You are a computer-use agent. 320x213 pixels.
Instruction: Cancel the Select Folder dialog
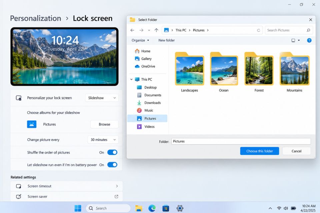(296, 151)
